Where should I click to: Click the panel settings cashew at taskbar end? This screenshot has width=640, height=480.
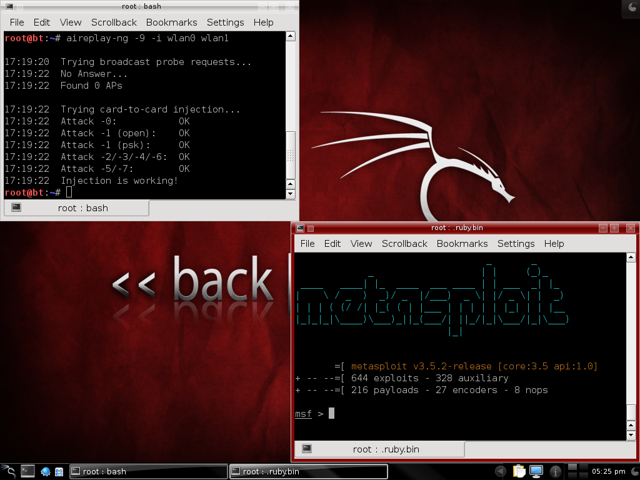(635, 471)
